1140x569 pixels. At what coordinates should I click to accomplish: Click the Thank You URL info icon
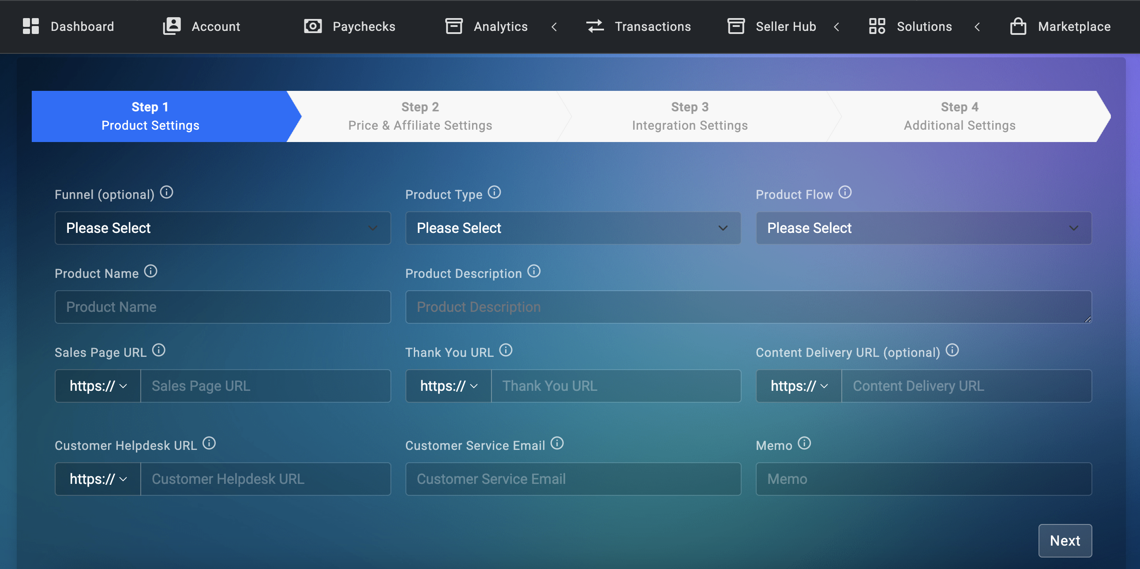coord(506,350)
